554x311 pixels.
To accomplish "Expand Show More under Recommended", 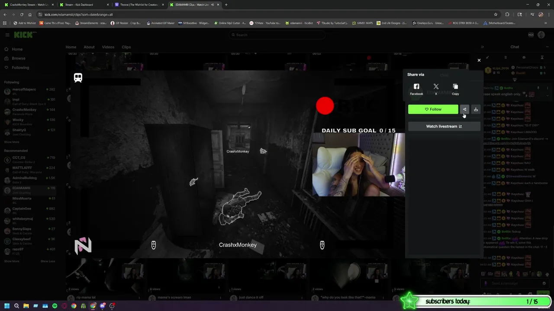I will click(x=12, y=261).
